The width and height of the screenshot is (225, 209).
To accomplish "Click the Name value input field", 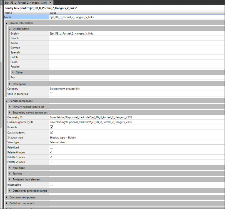I will click(x=136, y=17).
